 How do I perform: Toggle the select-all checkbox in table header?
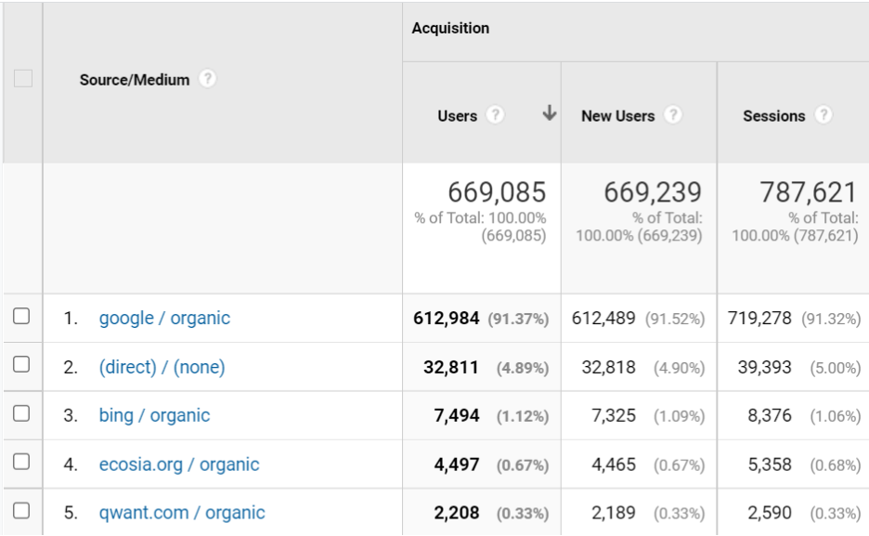pyautogui.click(x=22, y=79)
